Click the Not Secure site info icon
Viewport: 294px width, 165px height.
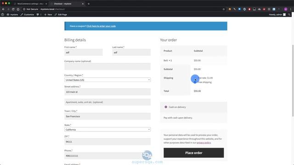(24, 9)
